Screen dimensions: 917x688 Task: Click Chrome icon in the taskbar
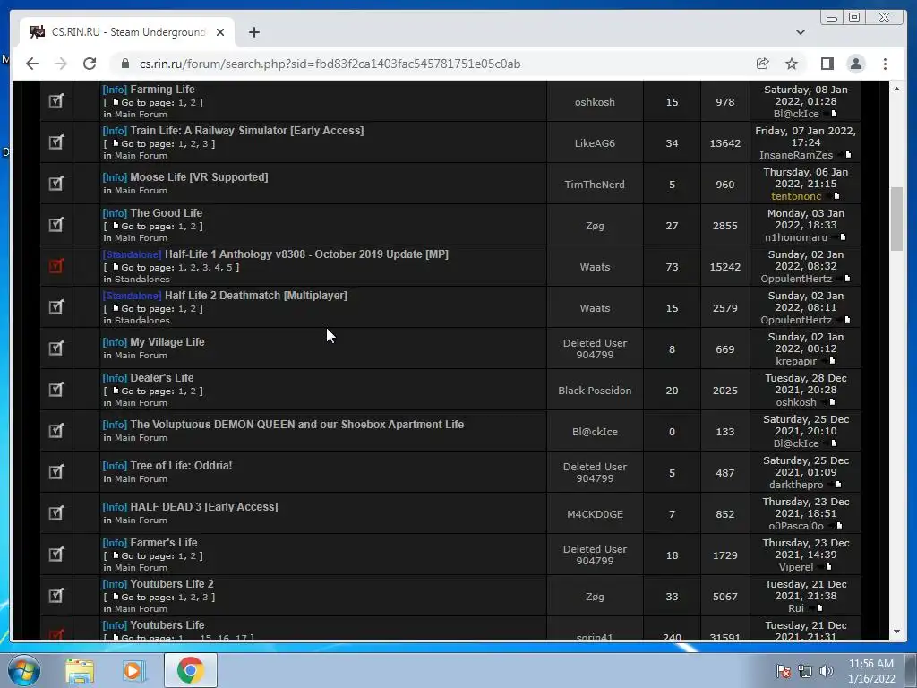click(x=191, y=670)
